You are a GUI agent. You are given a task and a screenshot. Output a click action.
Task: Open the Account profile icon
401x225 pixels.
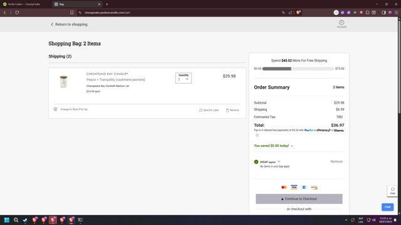click(341, 24)
